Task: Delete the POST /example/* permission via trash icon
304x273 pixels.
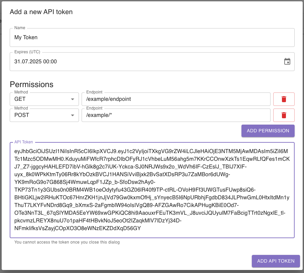Action: click(x=284, y=115)
